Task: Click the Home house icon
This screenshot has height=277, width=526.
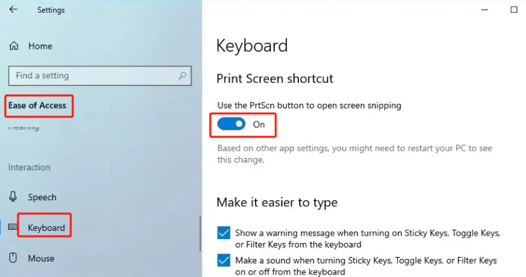Action: pos(13,46)
